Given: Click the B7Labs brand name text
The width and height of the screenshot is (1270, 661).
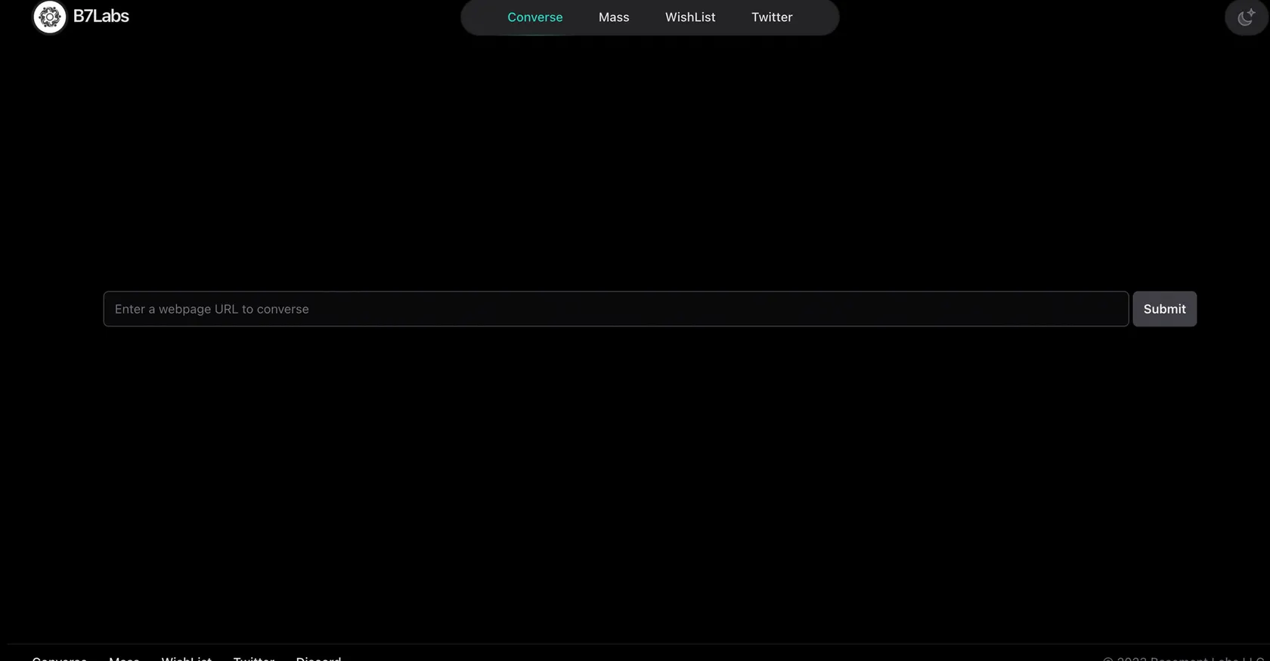Looking at the screenshot, I should (101, 17).
